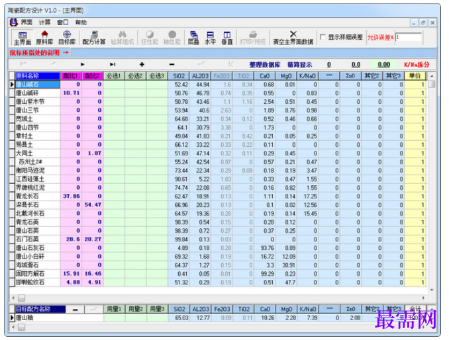Viewport: 449px width, 340px height.
Task: Delete a record with the minus navigator button
Action: (172, 65)
